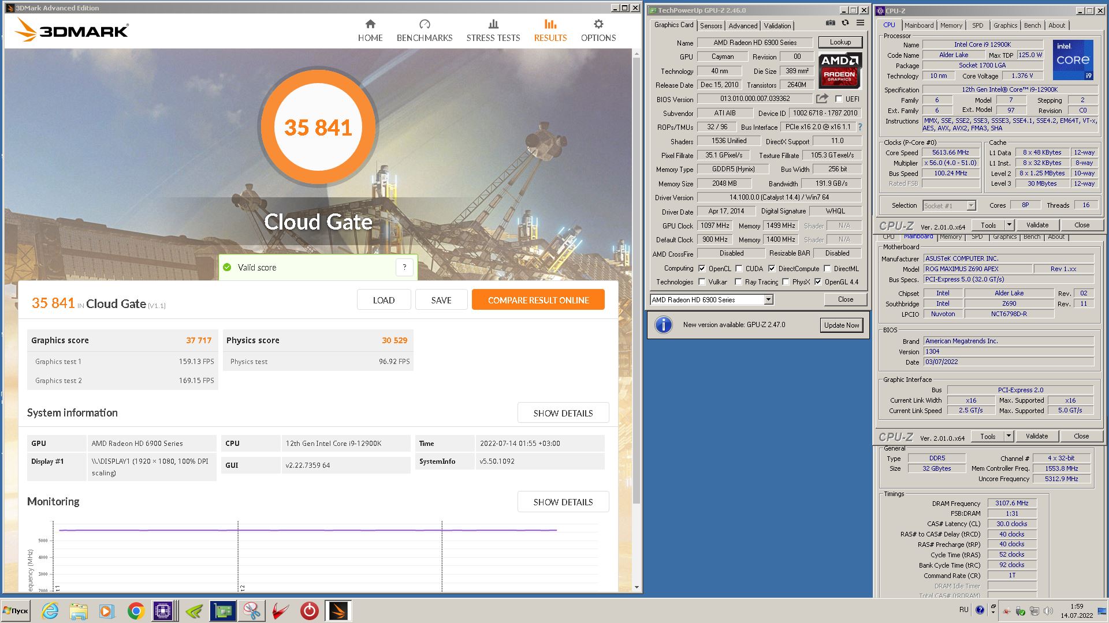Click Update Now in GPU-Z

(x=842, y=325)
